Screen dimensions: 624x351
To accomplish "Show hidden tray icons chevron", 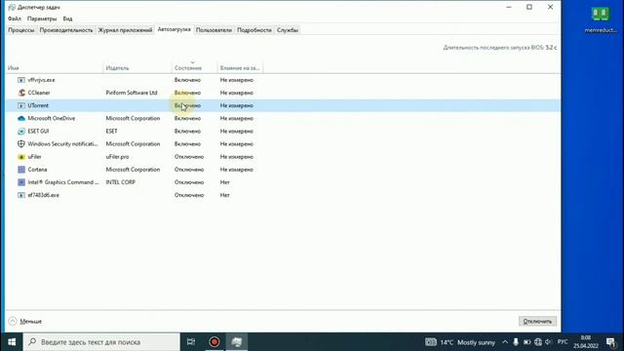I will (x=505, y=342).
